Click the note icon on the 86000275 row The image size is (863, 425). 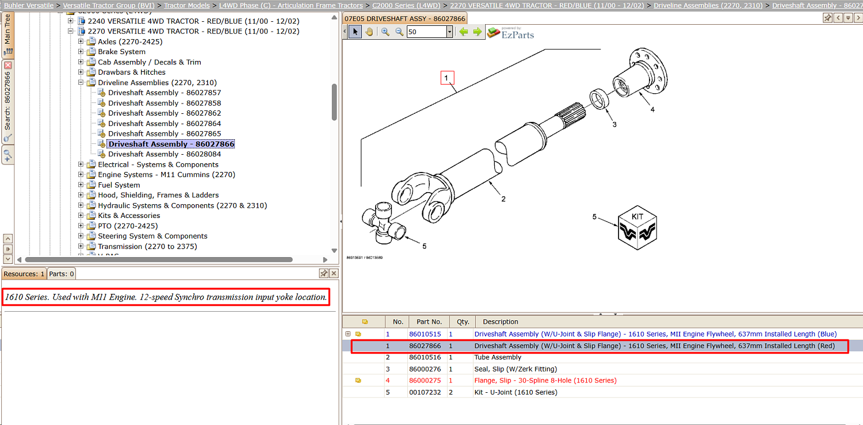pyautogui.click(x=358, y=380)
